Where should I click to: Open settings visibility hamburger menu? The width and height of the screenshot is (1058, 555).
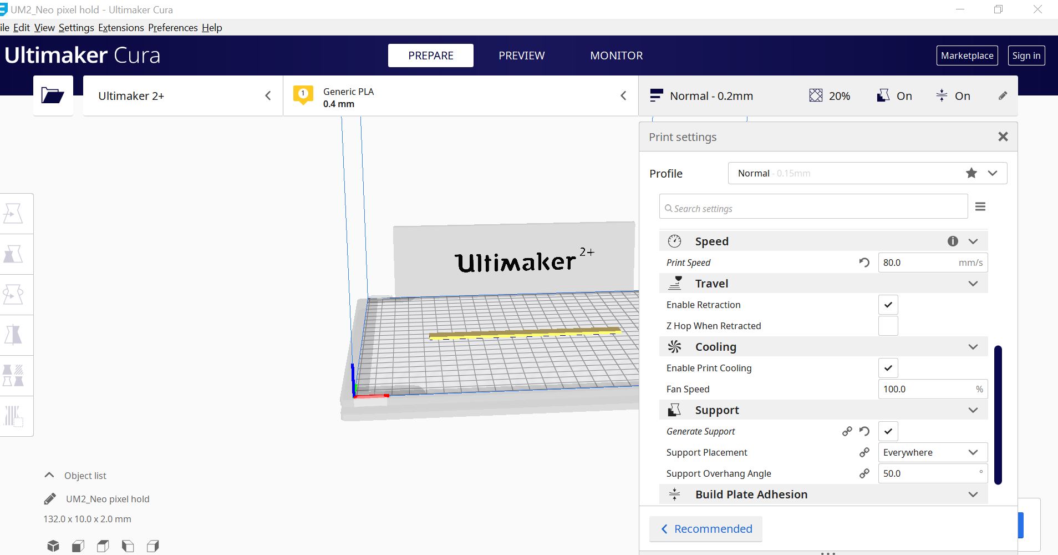point(980,206)
